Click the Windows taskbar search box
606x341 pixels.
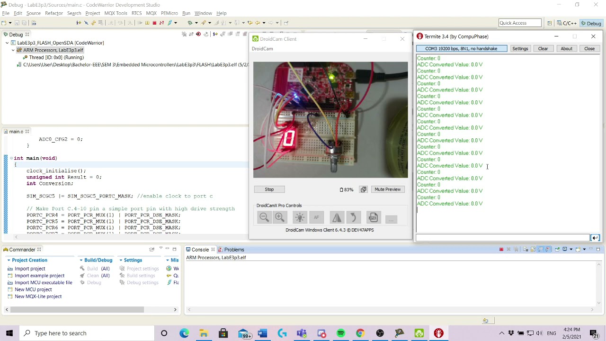86,333
